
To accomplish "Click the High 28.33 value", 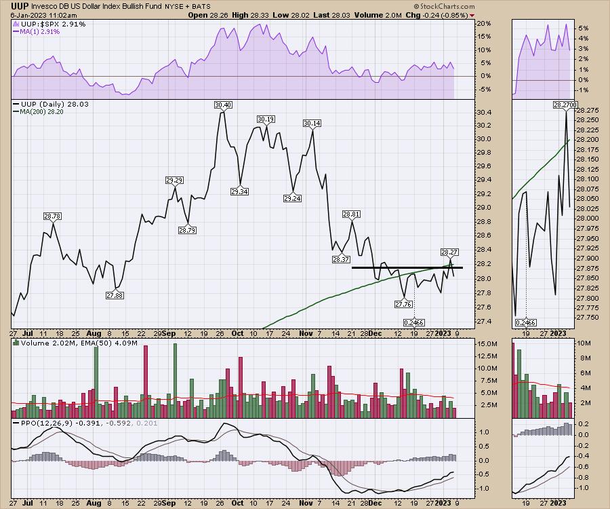I will pyautogui.click(x=251, y=15).
